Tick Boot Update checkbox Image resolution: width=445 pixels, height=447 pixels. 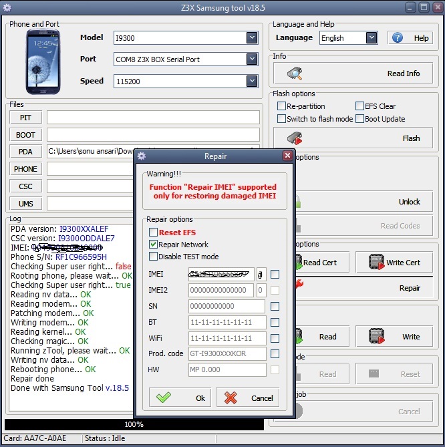tap(359, 118)
